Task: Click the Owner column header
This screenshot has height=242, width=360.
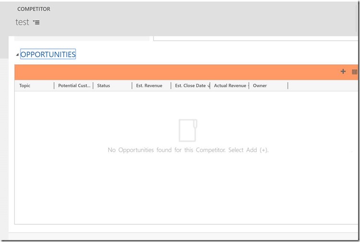Action: [x=260, y=86]
